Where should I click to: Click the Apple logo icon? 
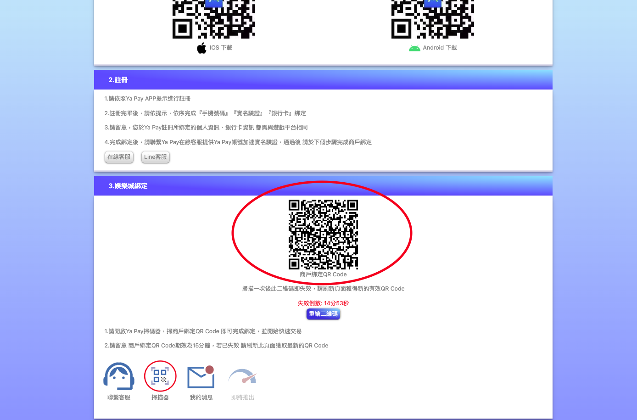201,48
